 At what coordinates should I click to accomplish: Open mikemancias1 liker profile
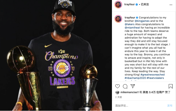click(129, 92)
